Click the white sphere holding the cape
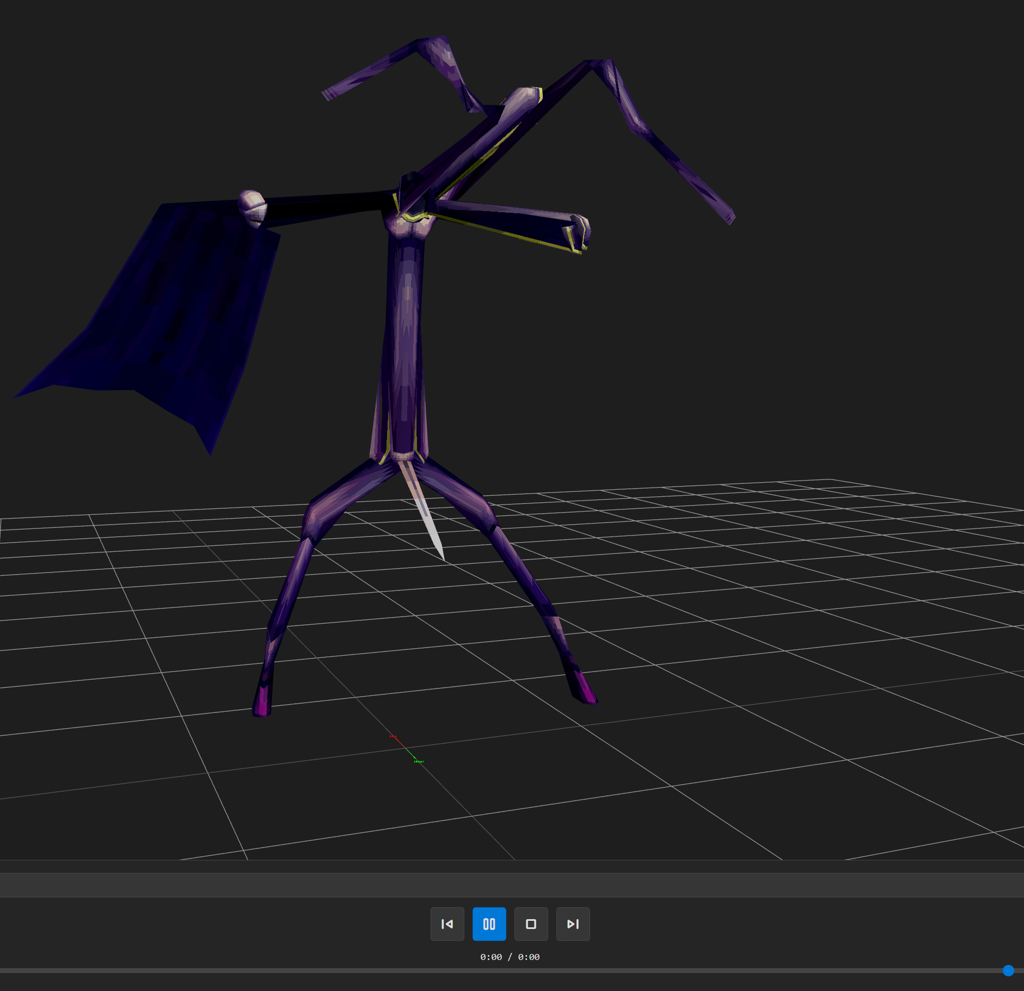1024x991 pixels. point(252,207)
